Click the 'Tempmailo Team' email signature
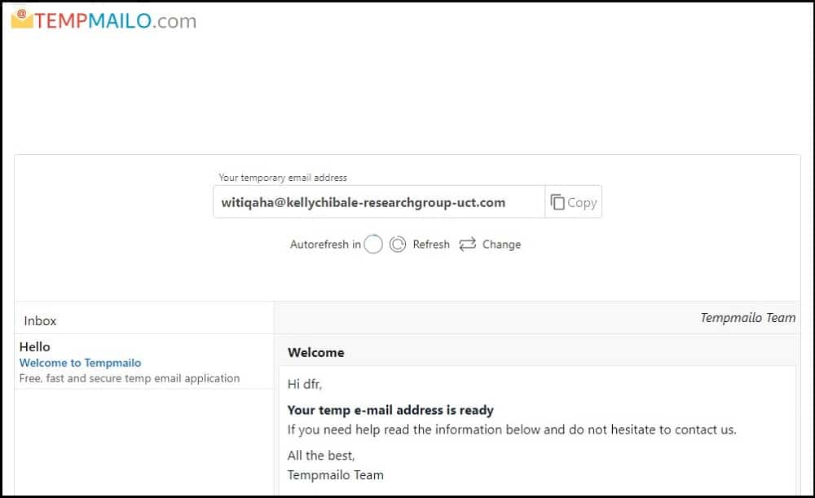Screen dimensions: 815x498 (335, 475)
